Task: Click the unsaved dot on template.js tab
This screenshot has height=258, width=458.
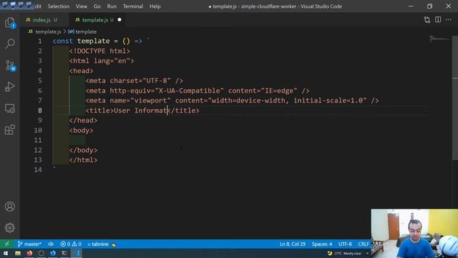Action: click(x=120, y=20)
